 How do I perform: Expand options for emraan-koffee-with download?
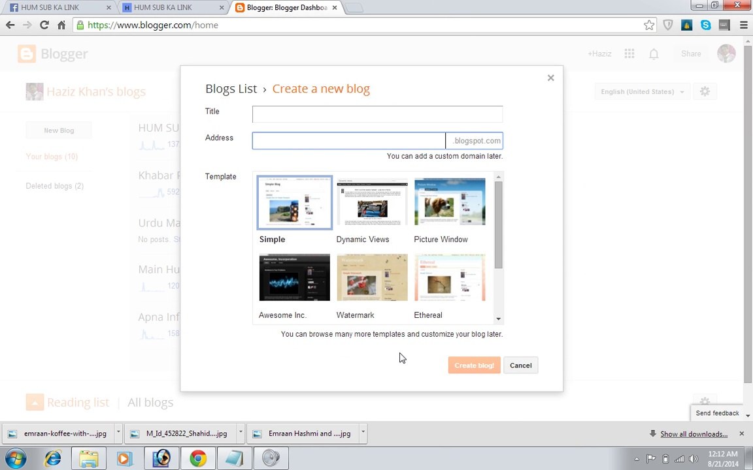118,433
